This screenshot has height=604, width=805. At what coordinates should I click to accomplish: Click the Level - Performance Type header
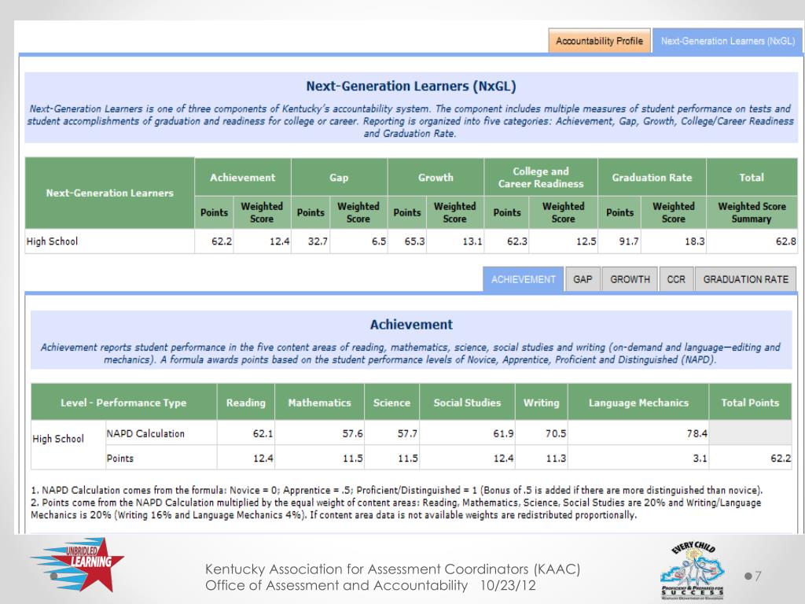tap(123, 403)
